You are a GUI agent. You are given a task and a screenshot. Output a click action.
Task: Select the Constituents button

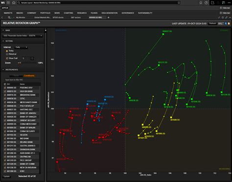pos(29,76)
